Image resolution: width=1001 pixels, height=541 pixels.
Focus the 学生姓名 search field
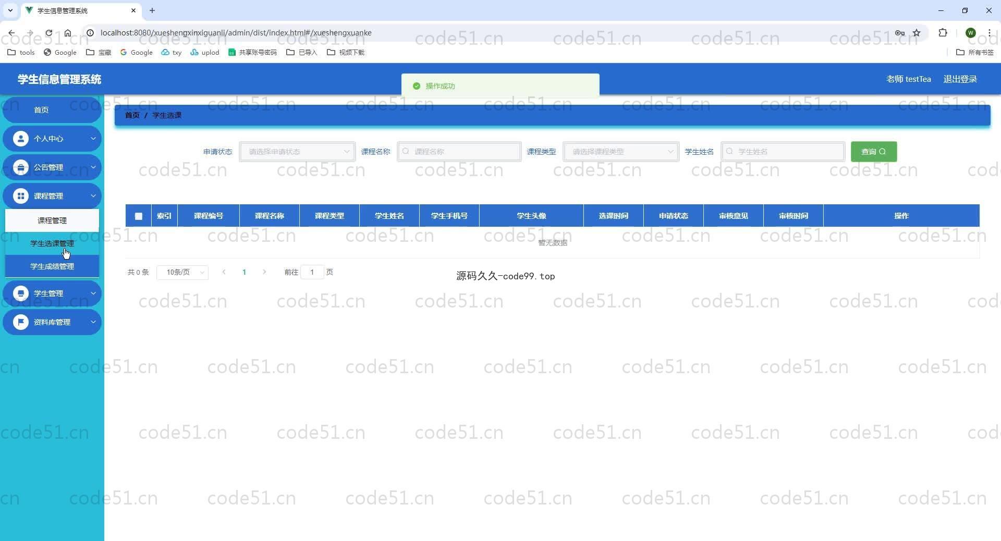coord(783,152)
